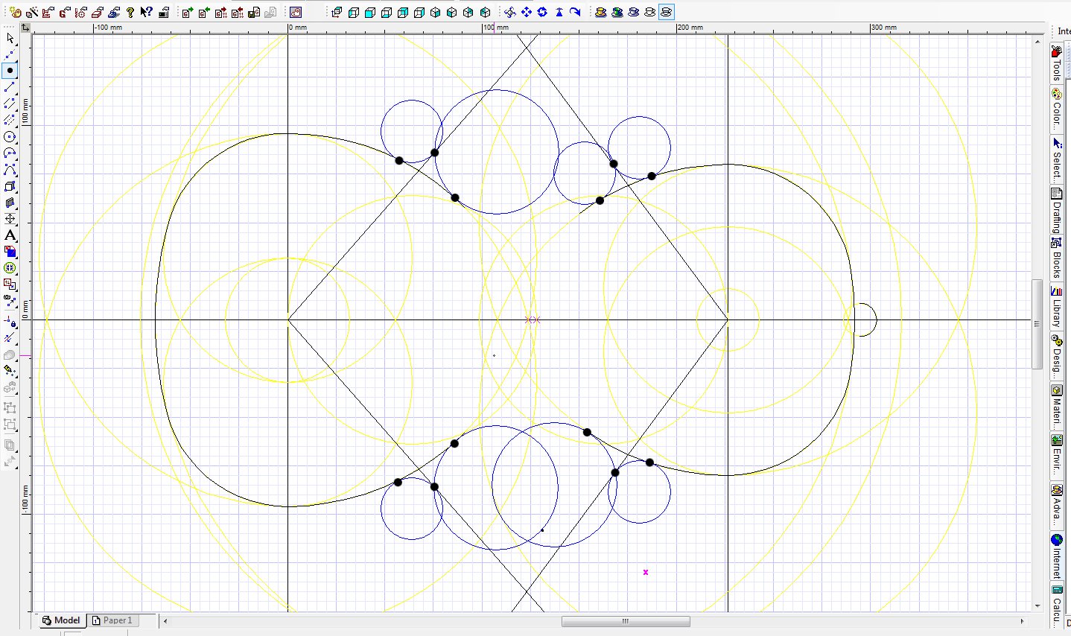1071x636 pixels.
Task: Activate the Point tool with black dot
Action: (10, 71)
